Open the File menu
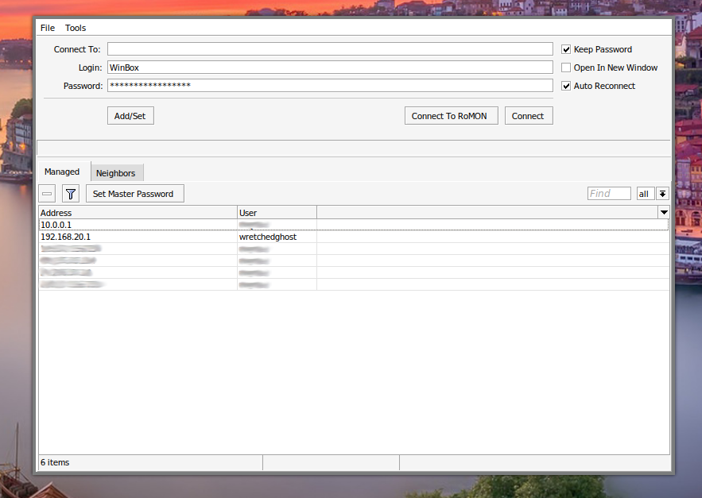 coord(48,28)
